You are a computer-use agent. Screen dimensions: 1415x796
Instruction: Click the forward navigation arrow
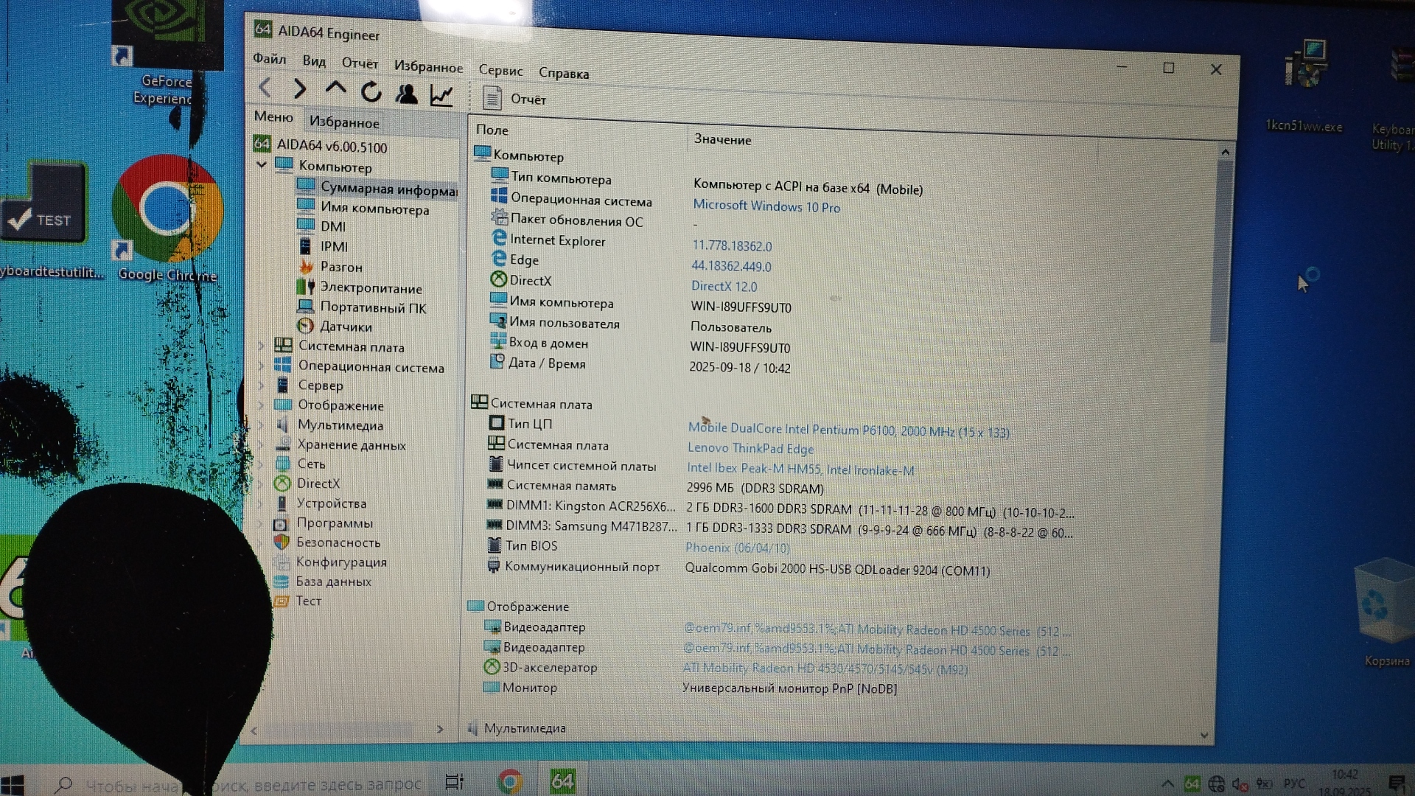tap(299, 89)
